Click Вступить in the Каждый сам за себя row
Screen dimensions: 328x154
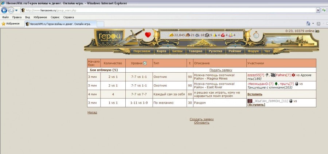pyautogui.click(x=255, y=94)
